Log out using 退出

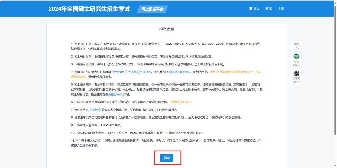pos(281,8)
